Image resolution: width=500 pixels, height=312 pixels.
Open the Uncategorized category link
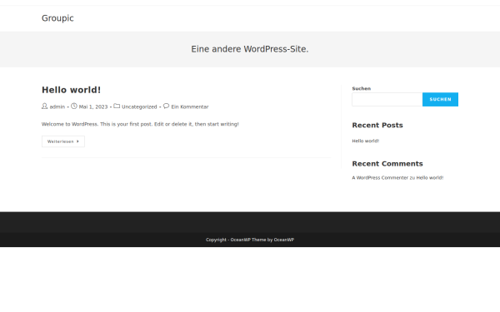pyautogui.click(x=139, y=106)
